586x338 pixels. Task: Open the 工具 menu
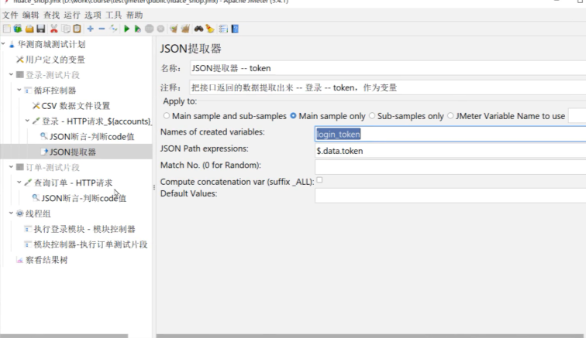(x=113, y=15)
